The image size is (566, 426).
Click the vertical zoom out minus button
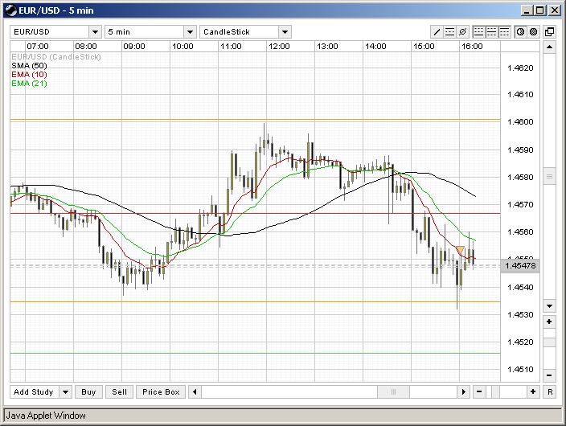tap(549, 375)
